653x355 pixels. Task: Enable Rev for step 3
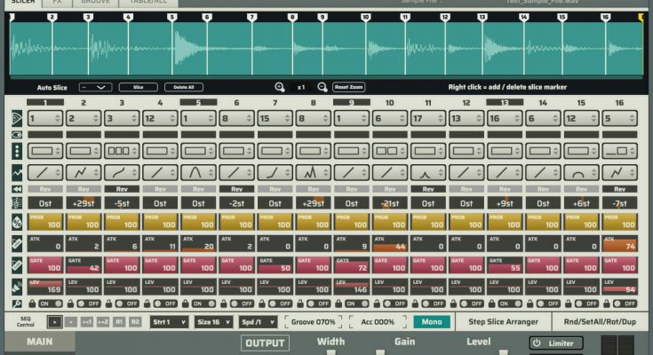(122, 188)
